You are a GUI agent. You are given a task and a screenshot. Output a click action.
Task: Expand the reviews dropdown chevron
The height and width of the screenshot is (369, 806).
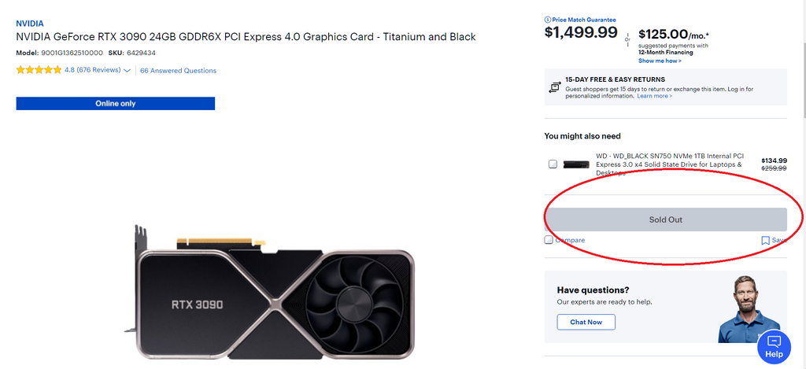128,70
